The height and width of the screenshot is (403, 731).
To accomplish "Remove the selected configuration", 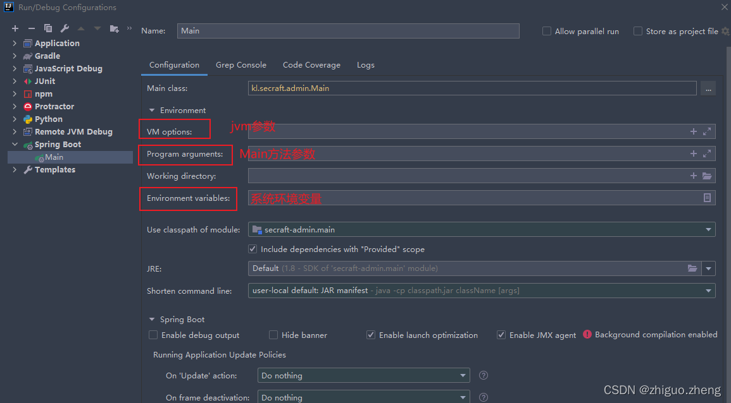I will click(x=31, y=28).
